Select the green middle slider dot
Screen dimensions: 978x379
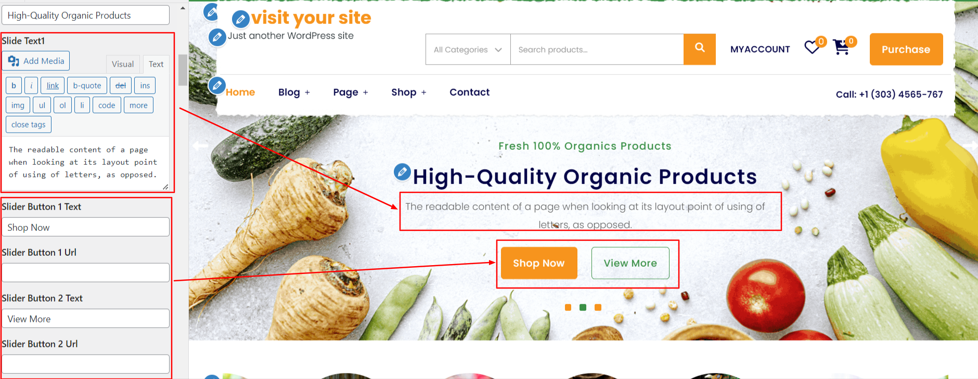[583, 307]
